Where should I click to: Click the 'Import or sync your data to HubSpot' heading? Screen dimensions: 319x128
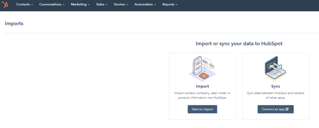pos(239,44)
